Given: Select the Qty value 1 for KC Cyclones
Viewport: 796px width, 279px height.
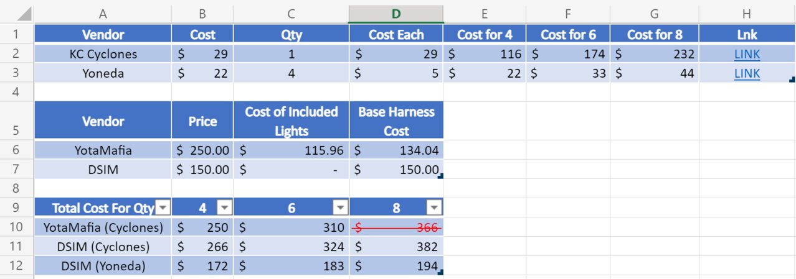Looking at the screenshot, I should (x=291, y=54).
